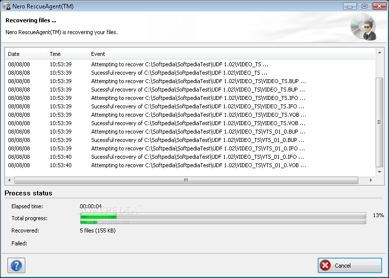Select the Sucessful recovery of VIDEO_TS.VOB row
The image size is (389, 278).
(190, 124)
